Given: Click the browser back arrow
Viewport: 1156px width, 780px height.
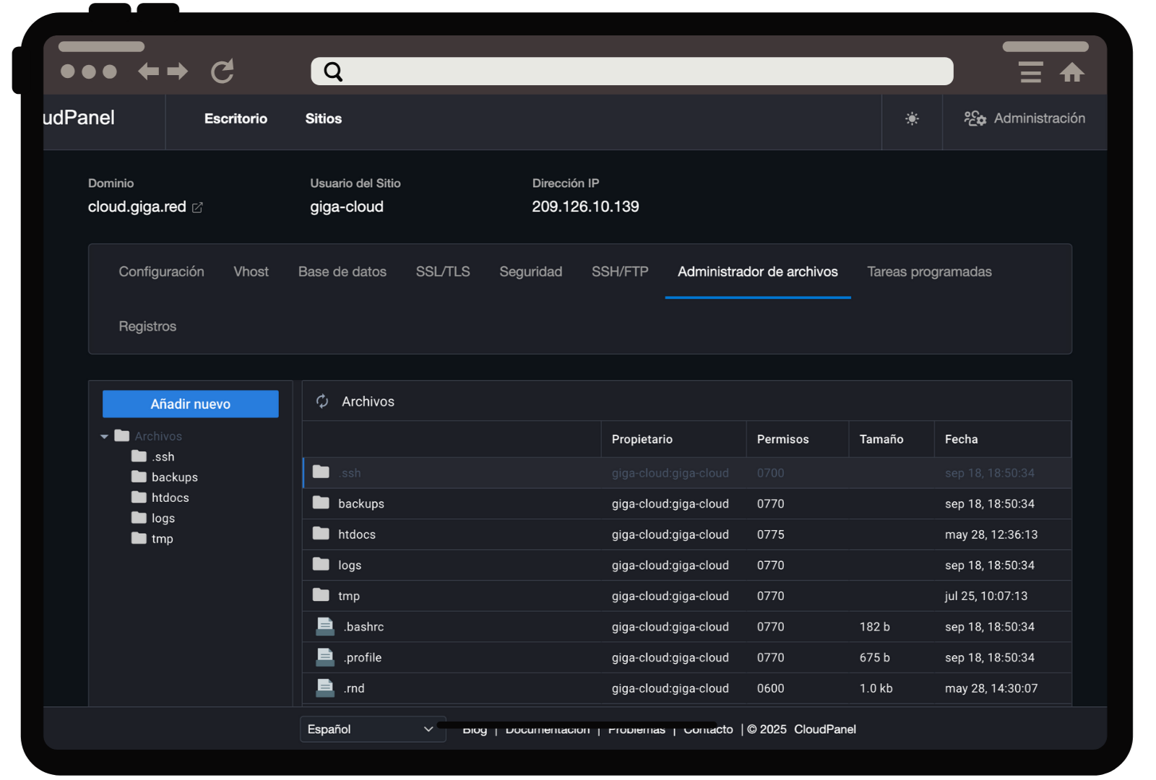Looking at the screenshot, I should coord(148,71).
